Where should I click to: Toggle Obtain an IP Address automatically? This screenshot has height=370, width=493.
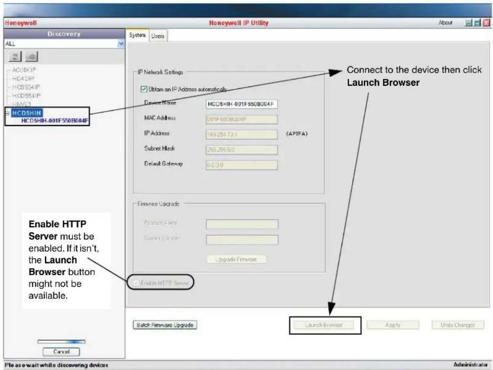click(144, 89)
